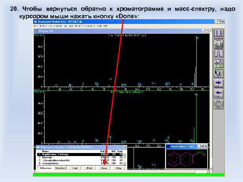Click the single-peak icon in the right toolbar
Viewport: 243px width, 182px height.
[x=218, y=54]
